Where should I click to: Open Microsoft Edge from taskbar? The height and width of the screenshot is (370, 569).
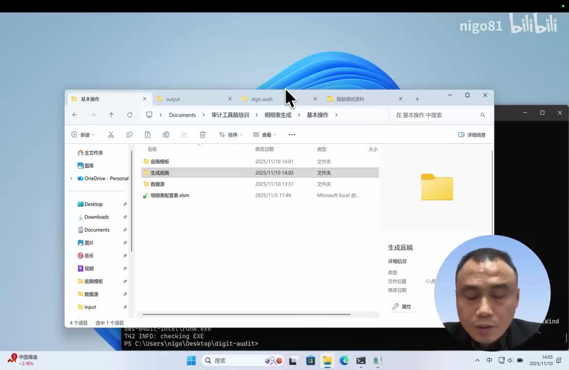coord(344,361)
